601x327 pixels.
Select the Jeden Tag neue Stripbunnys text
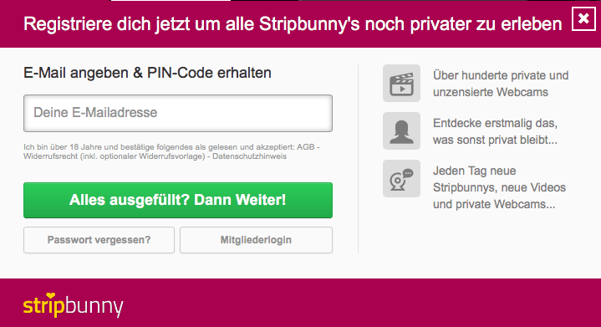click(x=499, y=187)
